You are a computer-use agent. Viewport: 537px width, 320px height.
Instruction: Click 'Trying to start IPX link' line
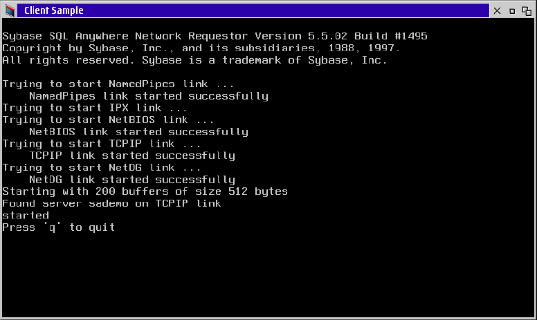click(95, 108)
